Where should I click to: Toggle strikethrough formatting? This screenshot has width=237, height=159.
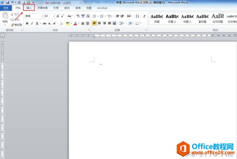44,23
